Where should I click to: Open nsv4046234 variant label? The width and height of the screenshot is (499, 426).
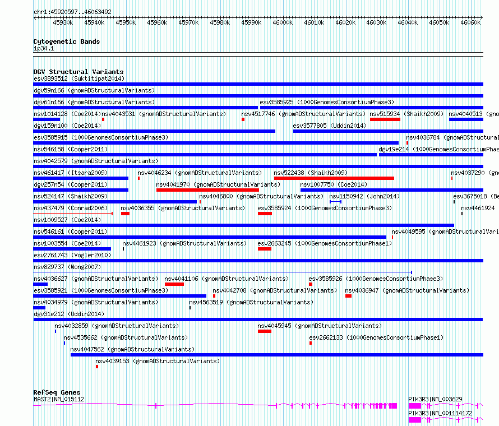pyautogui.click(x=200, y=173)
